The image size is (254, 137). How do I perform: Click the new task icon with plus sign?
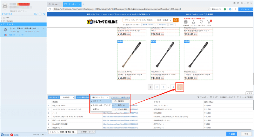[40, 14]
